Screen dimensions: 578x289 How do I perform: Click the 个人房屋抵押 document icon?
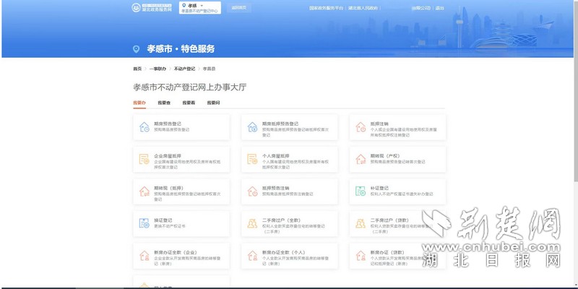click(252, 160)
